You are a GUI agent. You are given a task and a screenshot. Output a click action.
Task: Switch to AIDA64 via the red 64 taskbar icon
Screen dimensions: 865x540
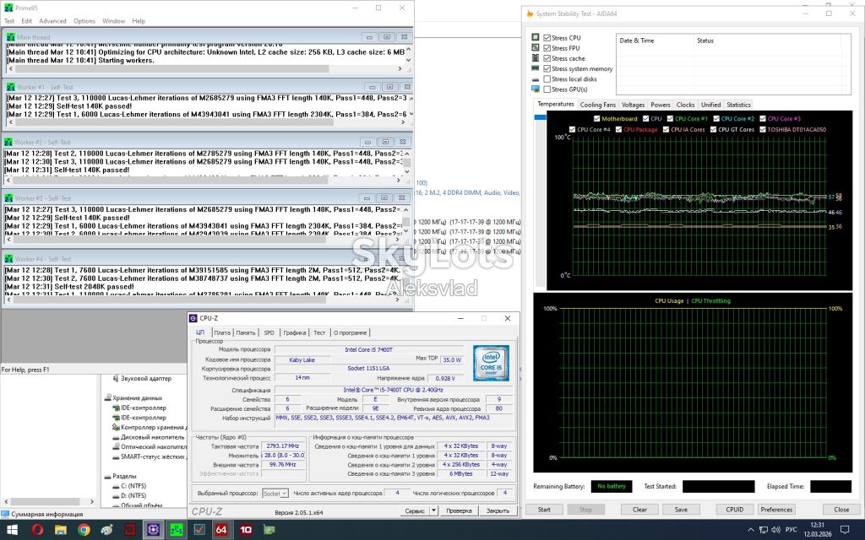coord(221,530)
